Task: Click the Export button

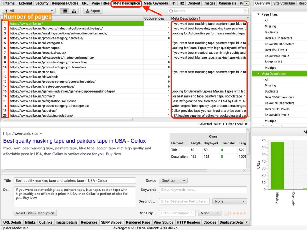Action: pos(93,11)
